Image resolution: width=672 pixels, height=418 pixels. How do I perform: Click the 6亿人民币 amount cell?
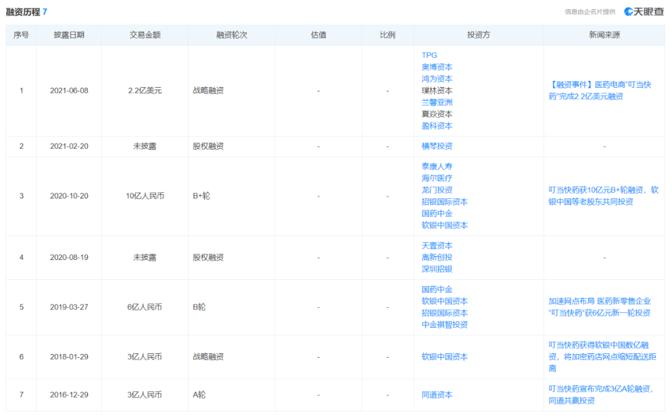click(x=145, y=307)
